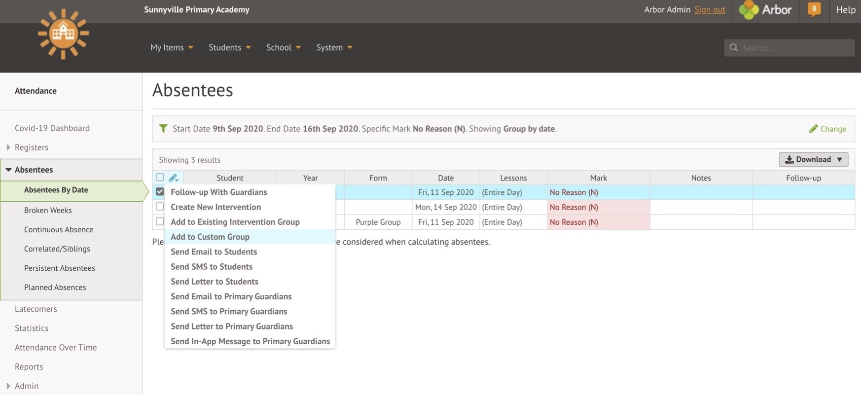Open Continuous Absence in sidebar
The width and height of the screenshot is (861, 395).
(x=59, y=229)
